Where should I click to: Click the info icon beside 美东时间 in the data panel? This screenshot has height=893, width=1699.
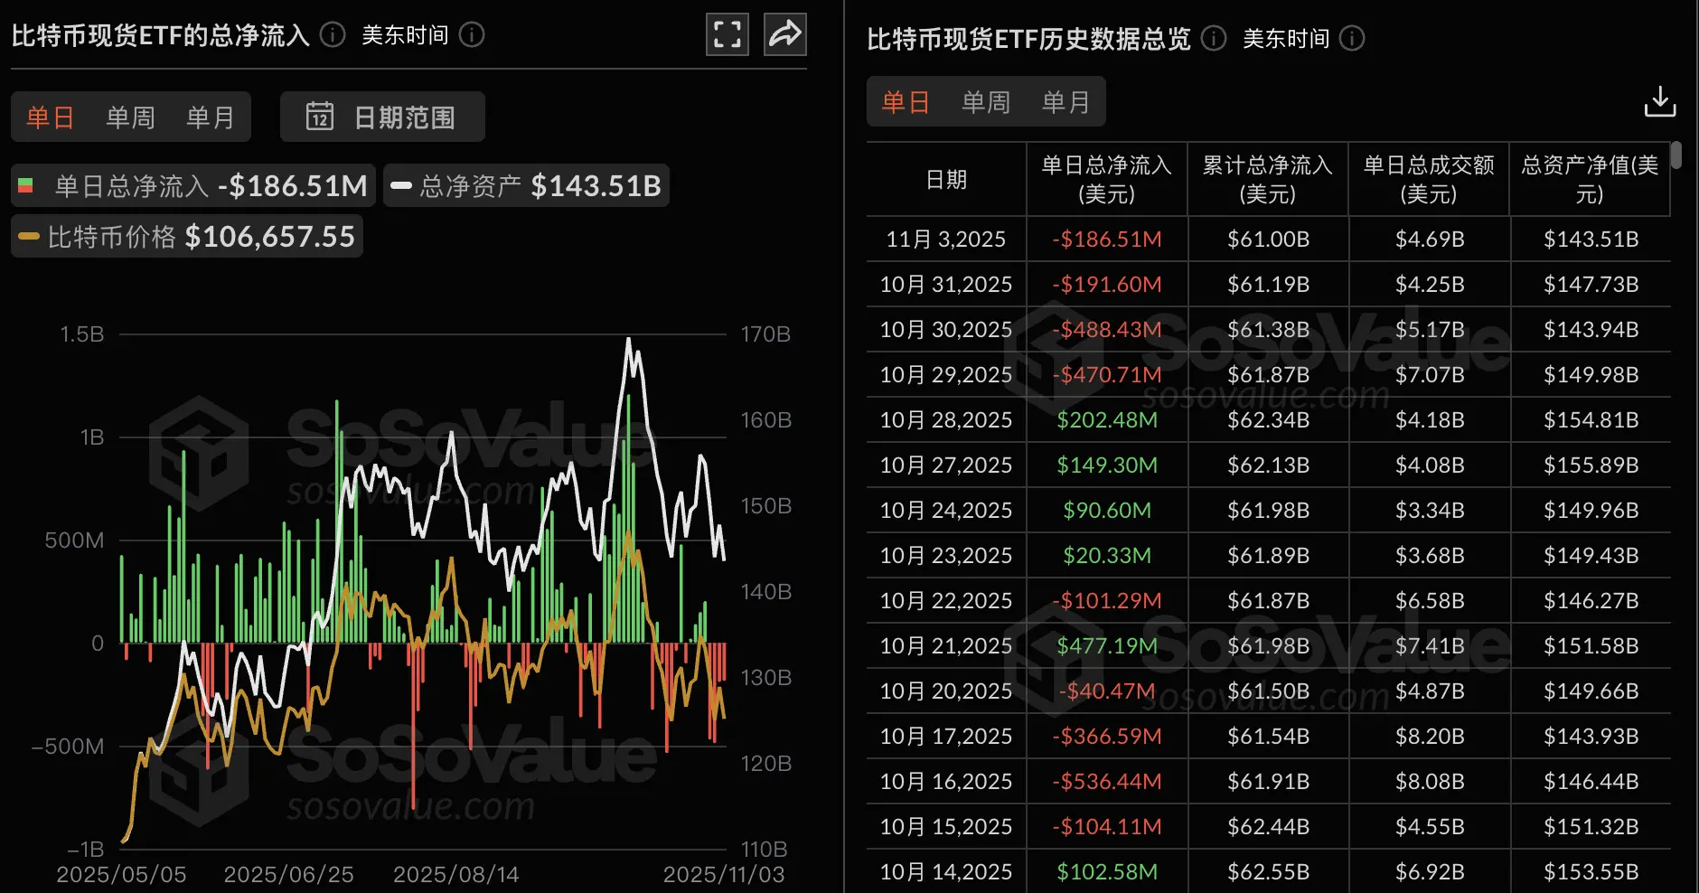[1351, 38]
